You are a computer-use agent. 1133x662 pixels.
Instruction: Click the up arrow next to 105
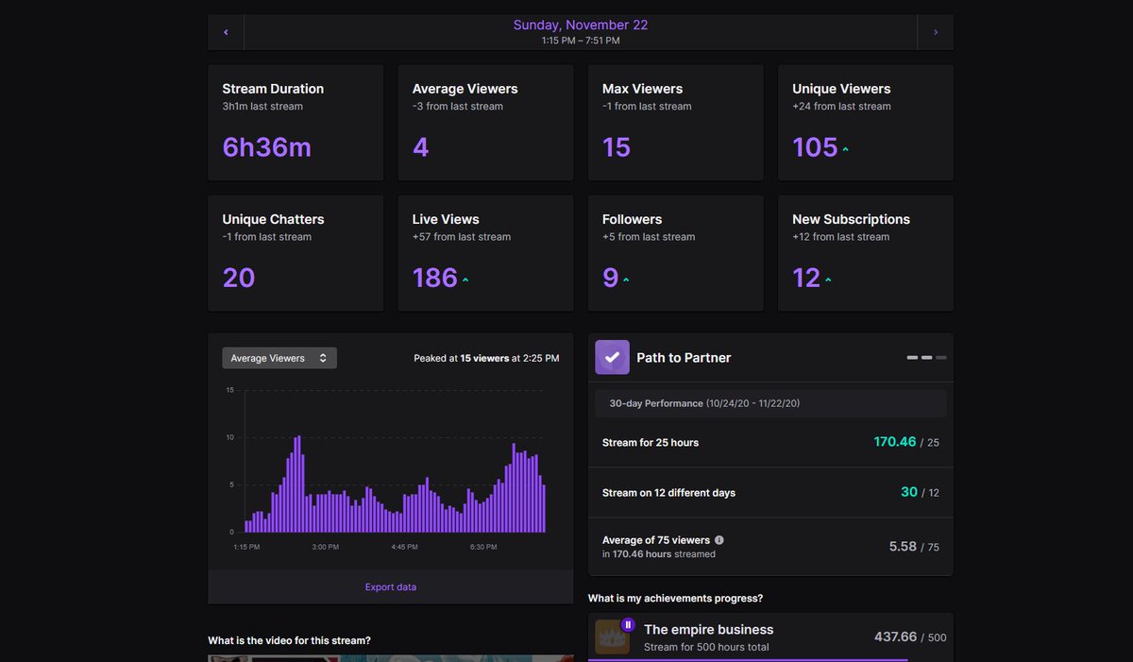click(845, 150)
